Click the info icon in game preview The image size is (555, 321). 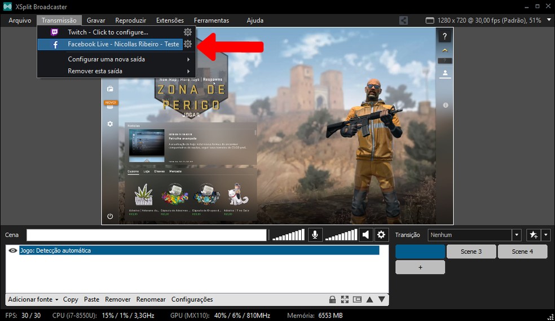[445, 105]
